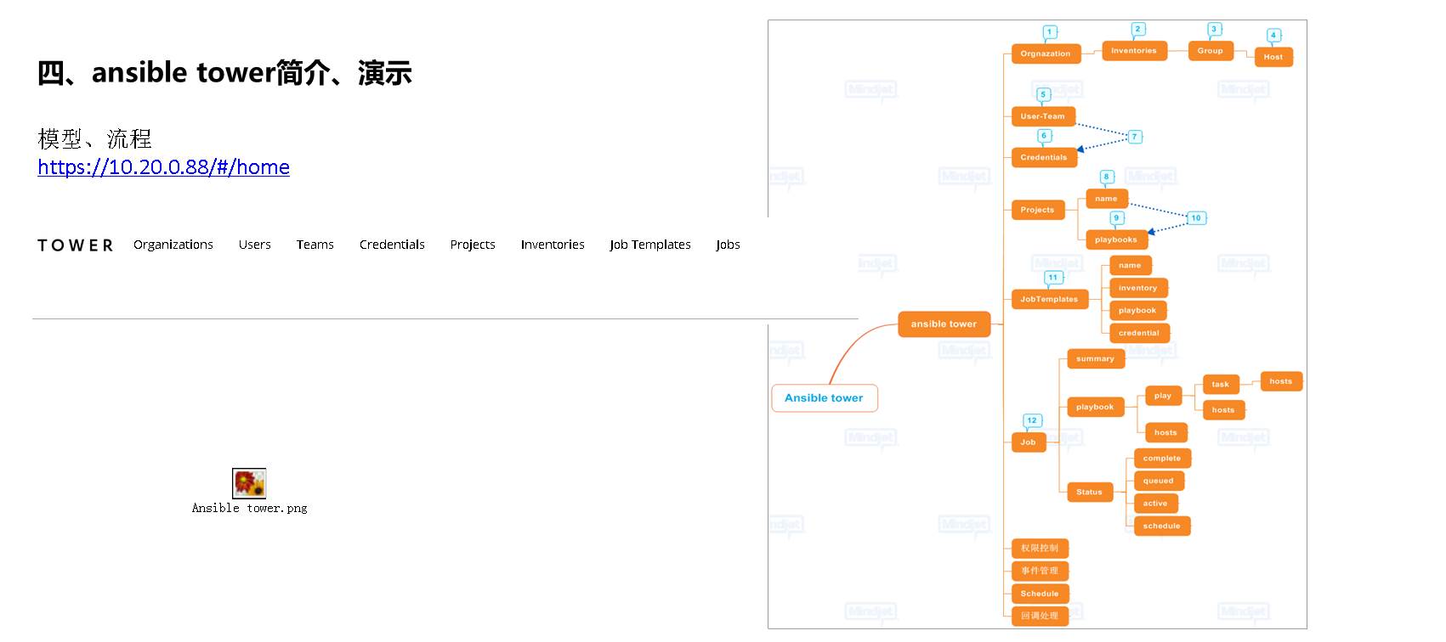Open Organizations in the Tower navigation bar
This screenshot has height=642, width=1446.
173,245
